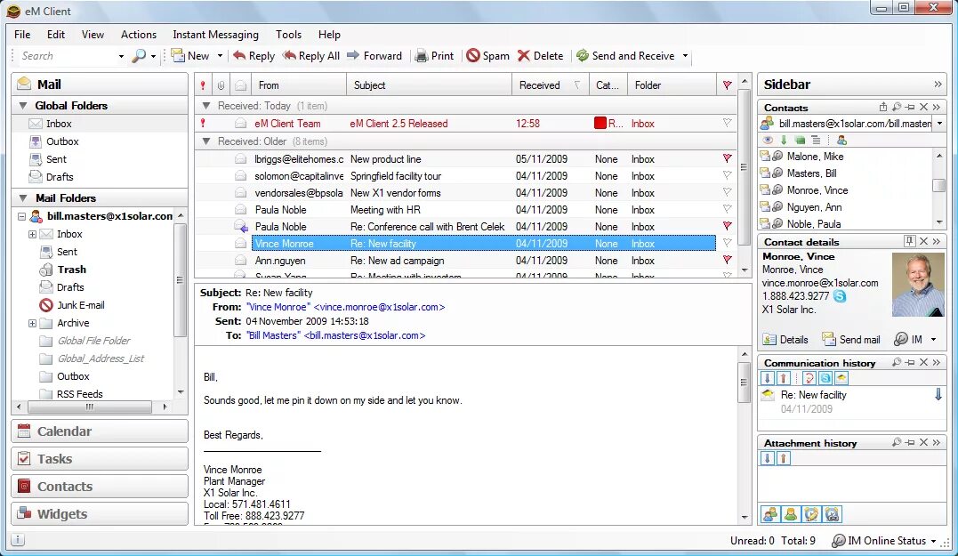Toggle the email filter in Communication history
Viewport: 958px width, 556px height.
tap(841, 378)
